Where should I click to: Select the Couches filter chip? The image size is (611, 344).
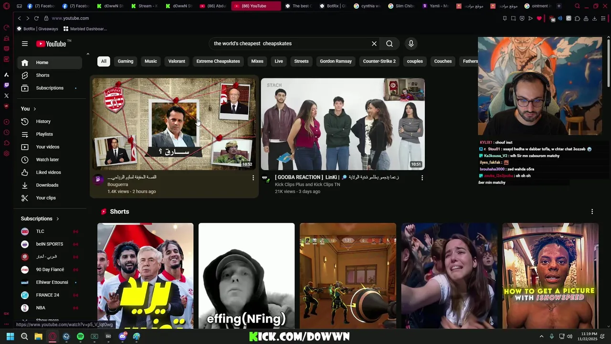point(443,61)
